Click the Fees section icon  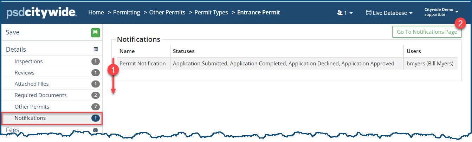[95, 130]
